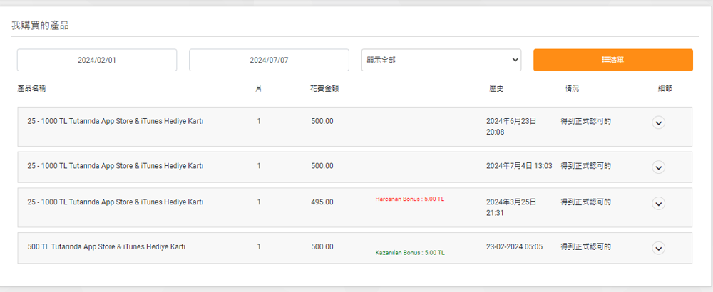
Task: Expand details of 495.00 order row
Action: pos(658,204)
